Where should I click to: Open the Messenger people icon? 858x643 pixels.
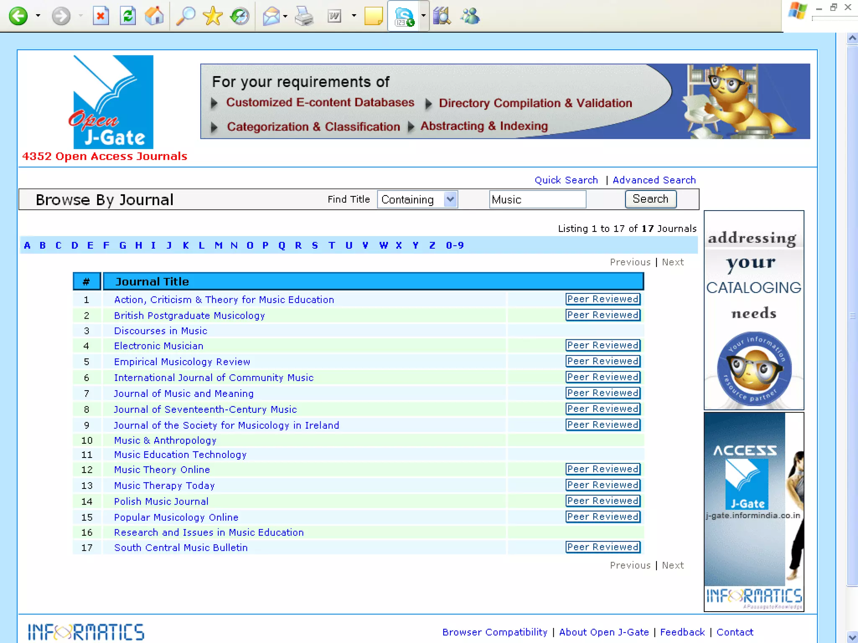click(x=470, y=16)
